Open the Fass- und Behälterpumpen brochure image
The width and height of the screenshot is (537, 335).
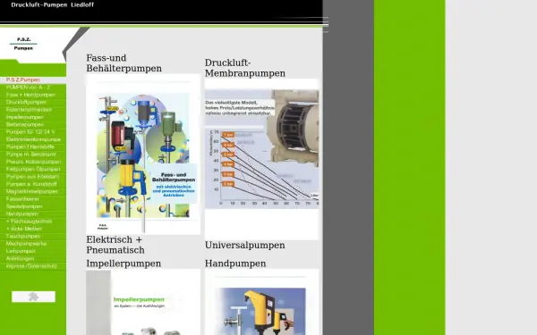click(x=143, y=155)
